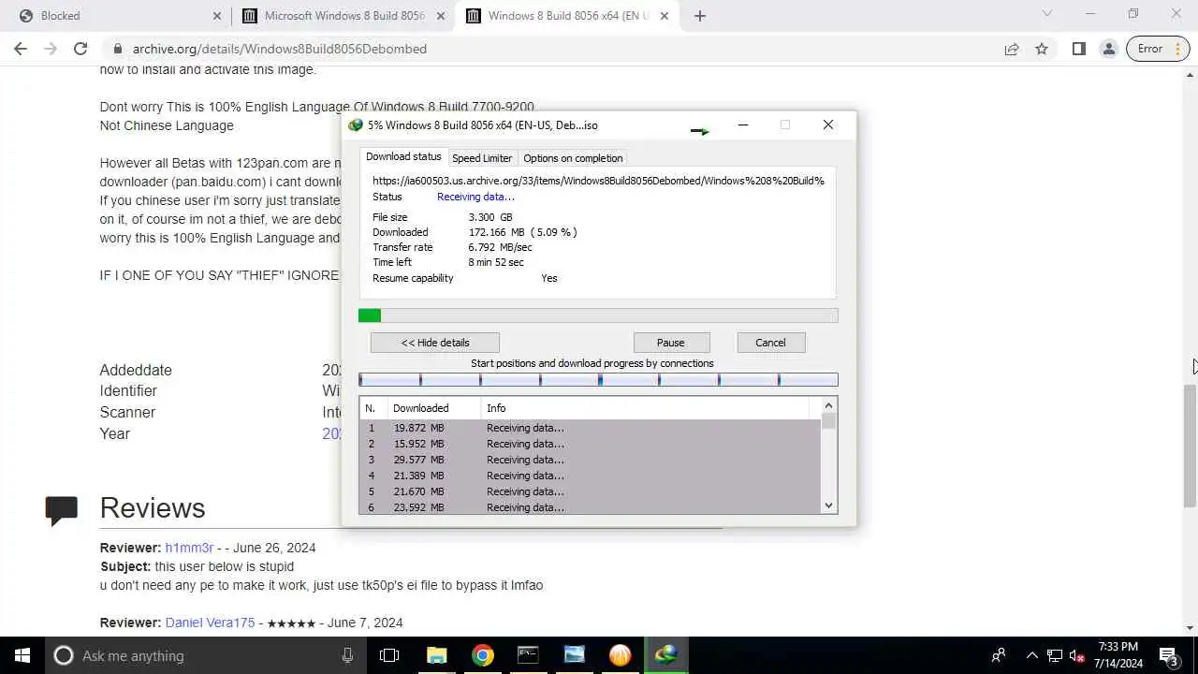Select connection row 2 with 15.952 MB

[590, 444]
